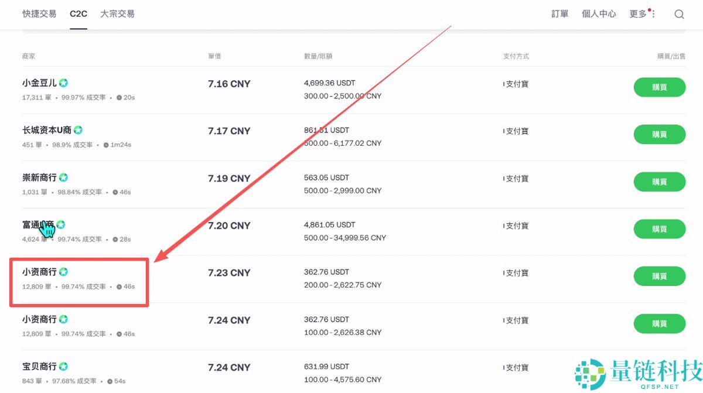
Task: Click verified badge next to 长城资本U商
Action: [x=78, y=130]
